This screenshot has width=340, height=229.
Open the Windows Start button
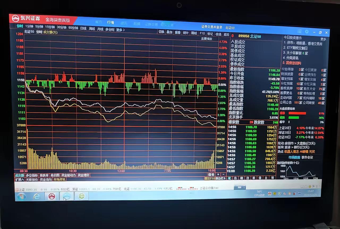click(22, 196)
